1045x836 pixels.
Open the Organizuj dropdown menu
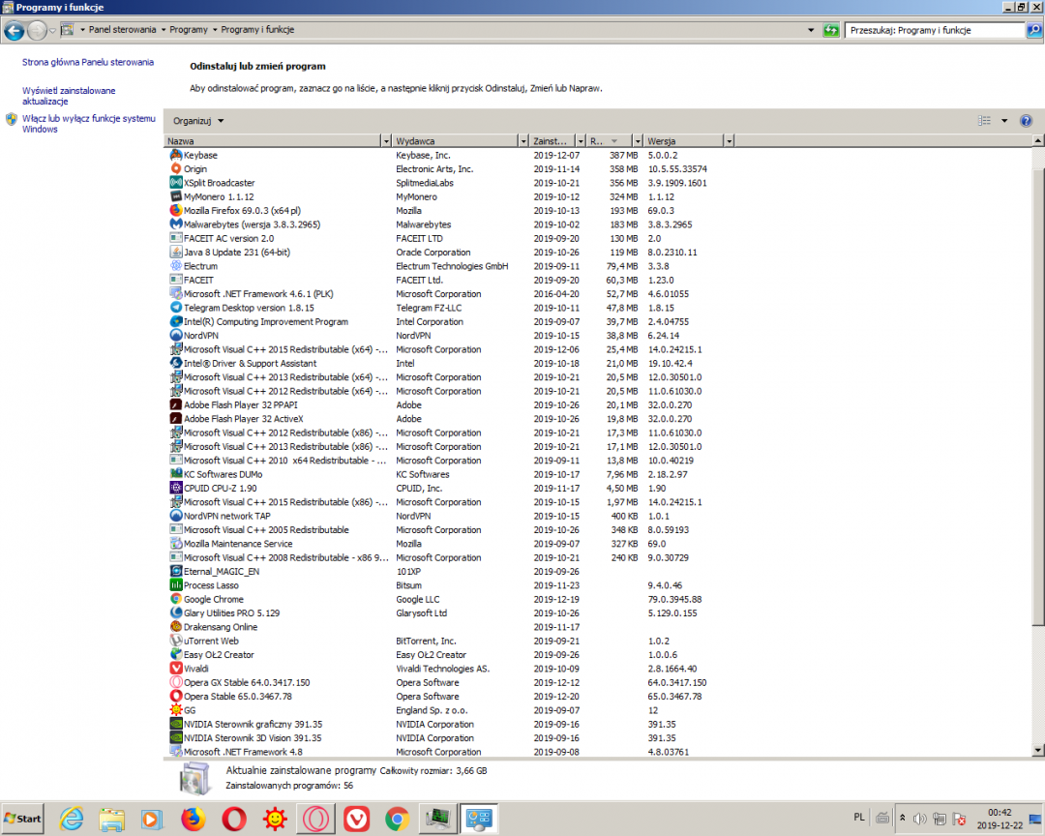click(x=198, y=121)
